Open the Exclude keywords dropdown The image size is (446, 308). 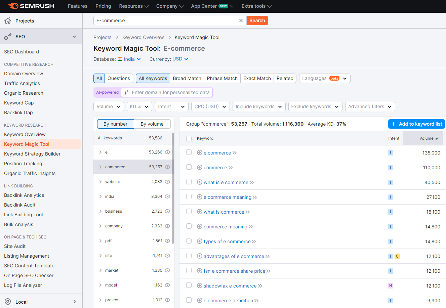pyautogui.click(x=315, y=106)
